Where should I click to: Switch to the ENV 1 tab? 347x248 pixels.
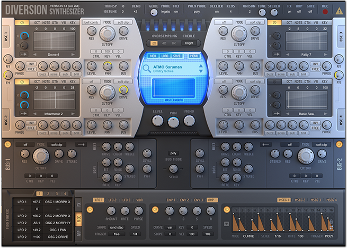click(x=171, y=200)
